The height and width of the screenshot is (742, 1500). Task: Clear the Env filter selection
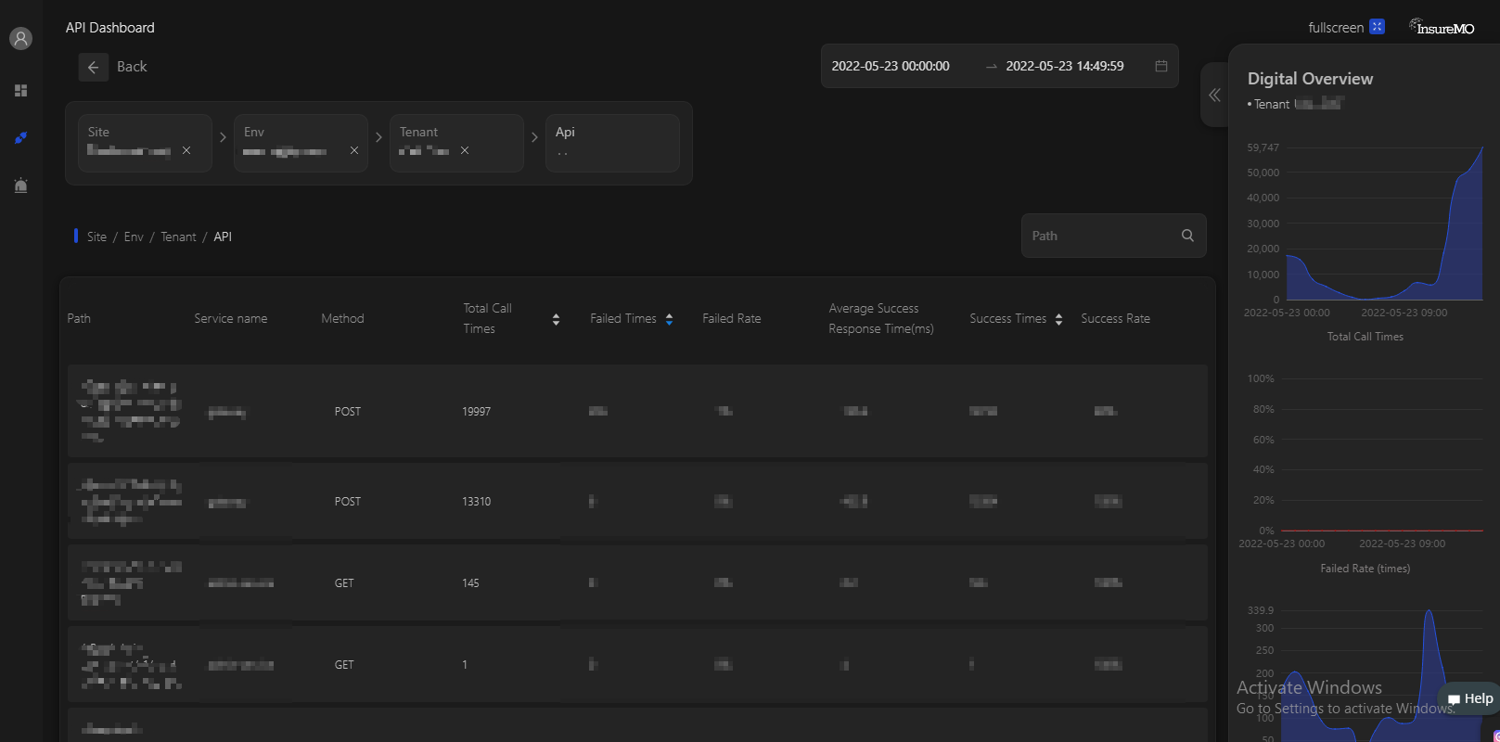354,150
